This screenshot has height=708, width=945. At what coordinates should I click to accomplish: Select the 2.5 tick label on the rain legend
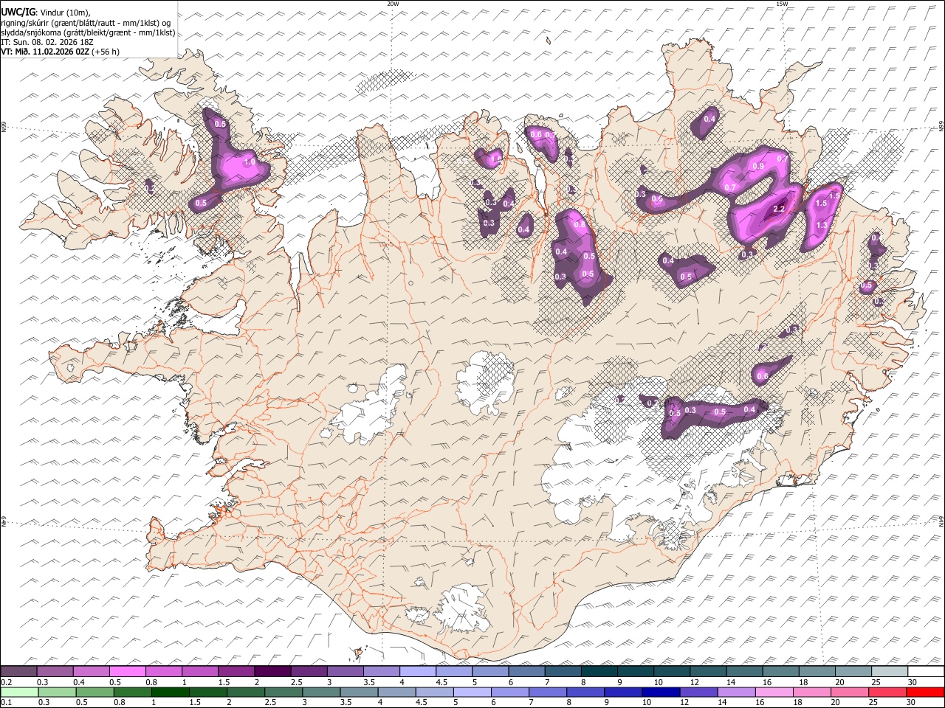tap(269, 702)
